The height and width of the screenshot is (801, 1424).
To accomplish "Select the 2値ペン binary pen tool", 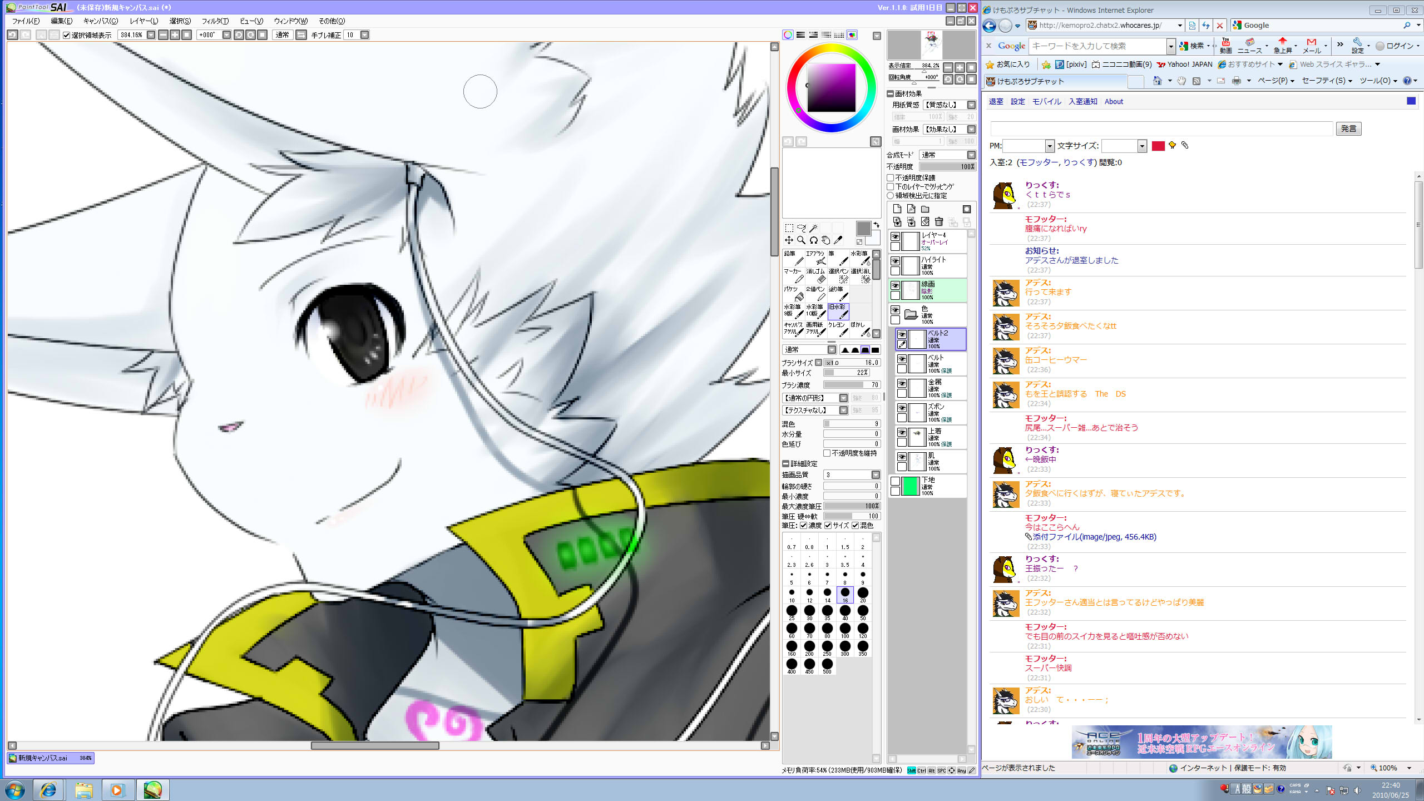I will pos(815,294).
